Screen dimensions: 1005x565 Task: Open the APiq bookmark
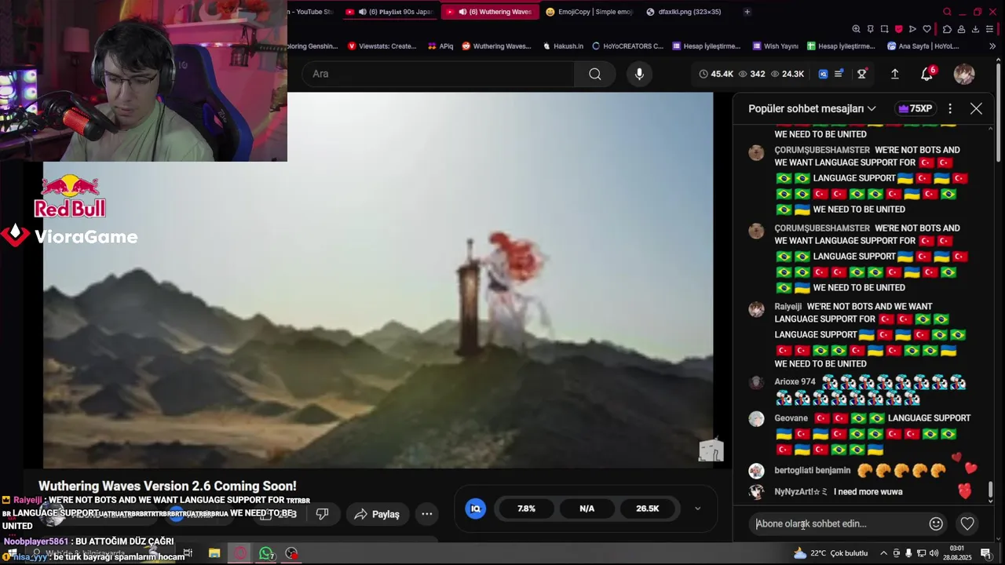pos(440,46)
